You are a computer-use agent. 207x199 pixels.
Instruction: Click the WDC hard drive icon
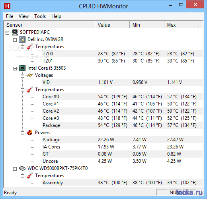[22, 168]
